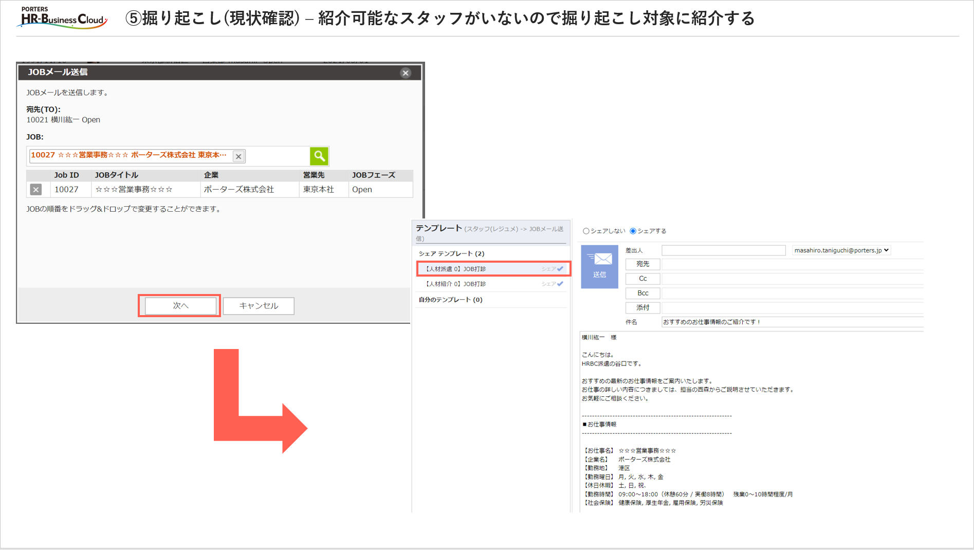Click the green JOB search magnifier icon
The image size is (974, 550).
click(x=319, y=156)
